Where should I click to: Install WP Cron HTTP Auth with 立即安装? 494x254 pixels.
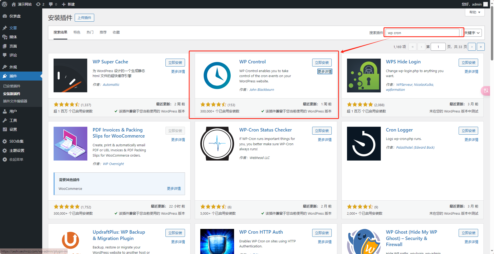tap(322, 233)
